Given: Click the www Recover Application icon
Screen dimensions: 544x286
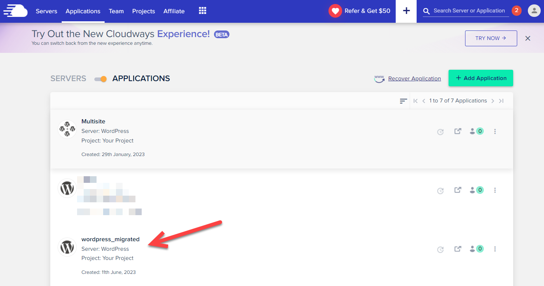Looking at the screenshot, I should (x=379, y=79).
